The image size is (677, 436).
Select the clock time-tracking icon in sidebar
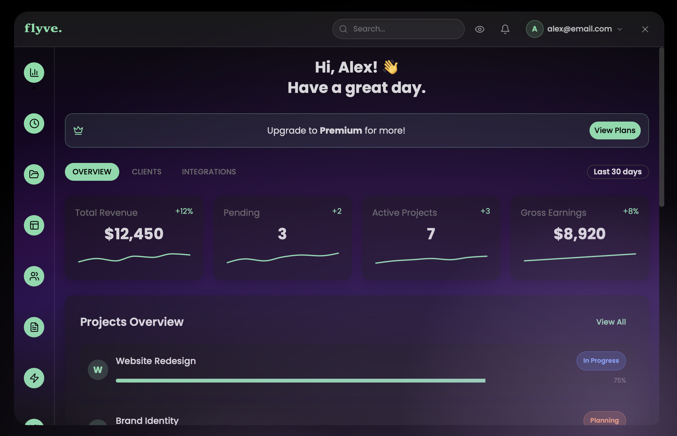tap(34, 123)
